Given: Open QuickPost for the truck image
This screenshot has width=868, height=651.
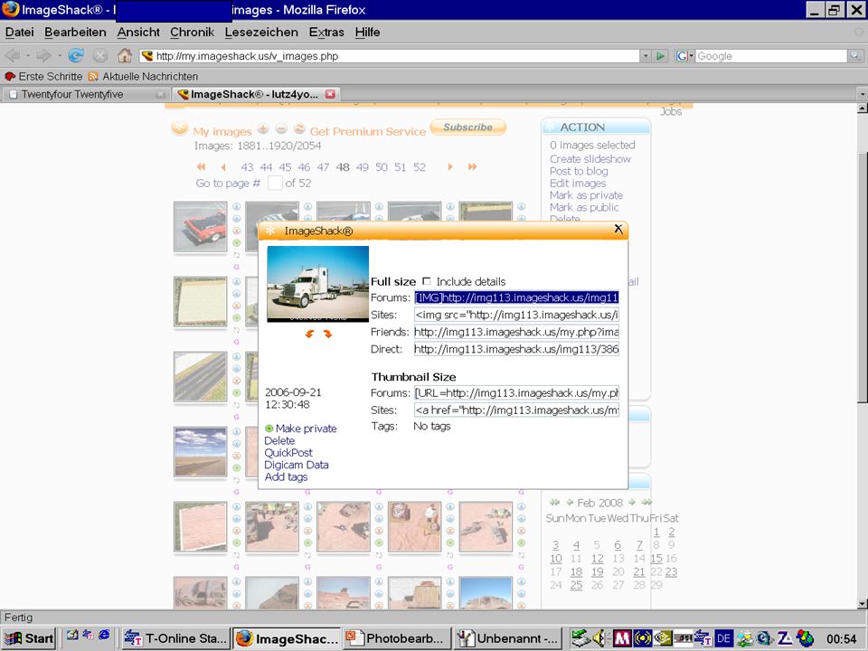Looking at the screenshot, I should click(288, 453).
